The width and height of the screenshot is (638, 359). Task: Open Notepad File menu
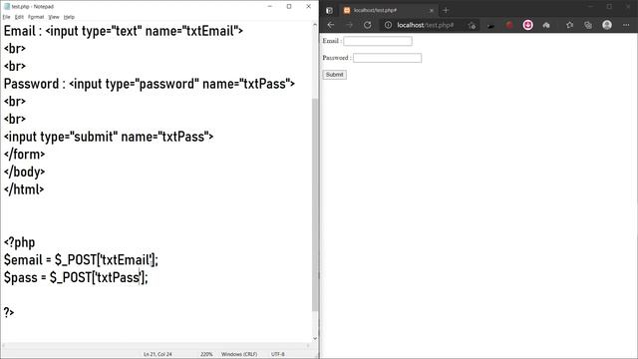coord(7,17)
